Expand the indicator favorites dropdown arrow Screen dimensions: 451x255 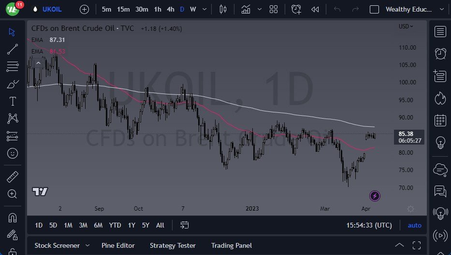[260, 9]
